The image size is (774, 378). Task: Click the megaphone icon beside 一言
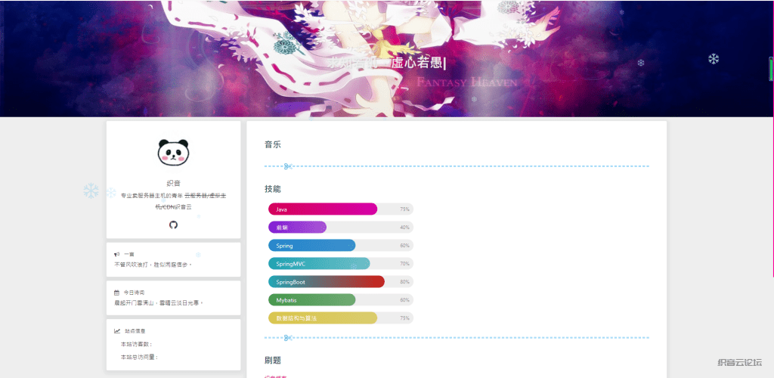pyautogui.click(x=116, y=255)
